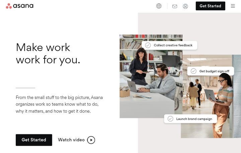Check off Collect creative feedback task
This screenshot has height=153, width=241.
[x=148, y=45]
